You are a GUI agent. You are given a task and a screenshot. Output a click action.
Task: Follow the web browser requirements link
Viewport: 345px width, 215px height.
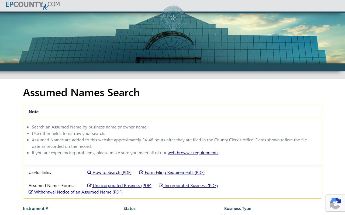pyautogui.click(x=193, y=153)
